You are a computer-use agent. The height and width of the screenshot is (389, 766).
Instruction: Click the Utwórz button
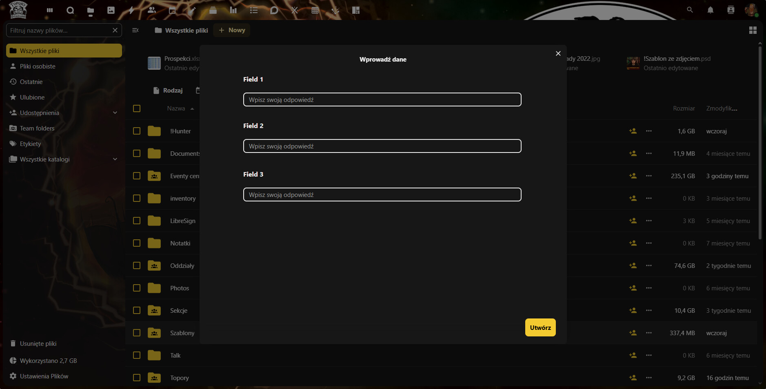(x=540, y=327)
